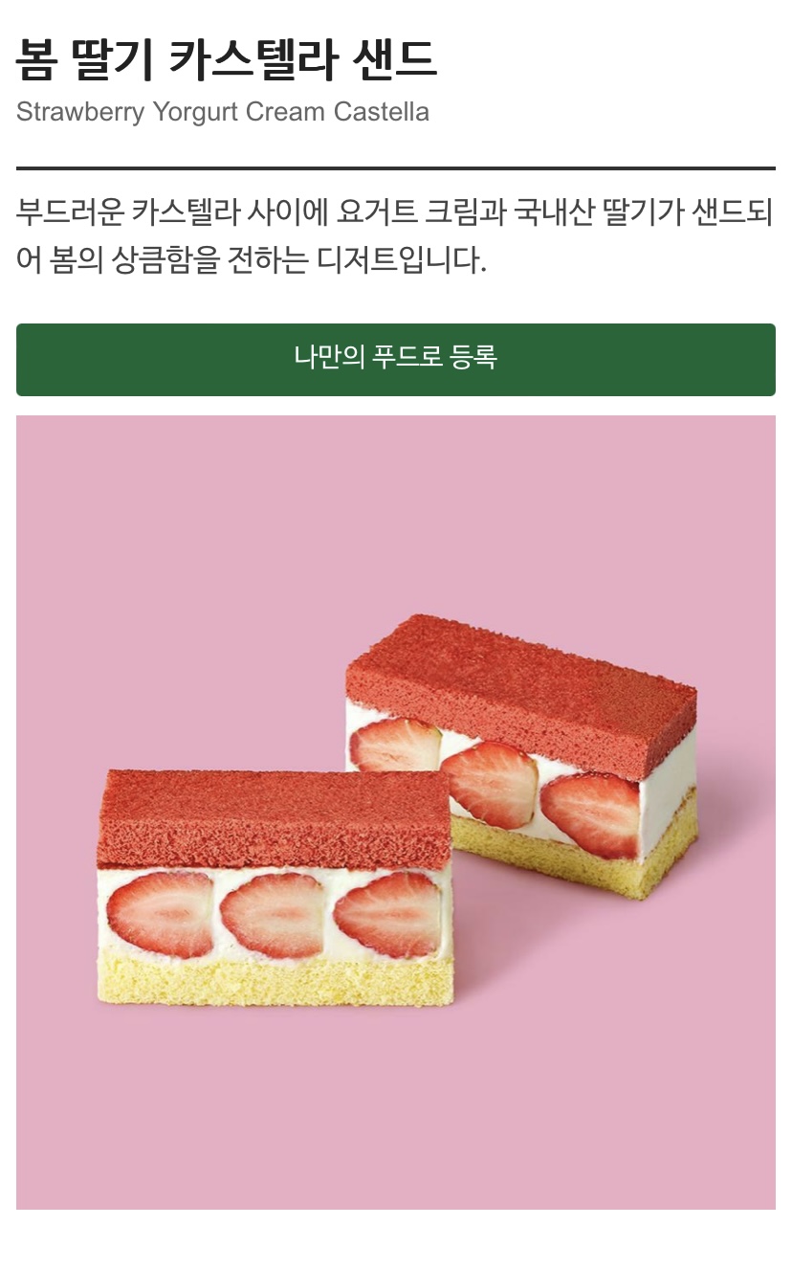This screenshot has height=1270, width=792.
Task: Click the rear castella cake piece
Action: 521,756
